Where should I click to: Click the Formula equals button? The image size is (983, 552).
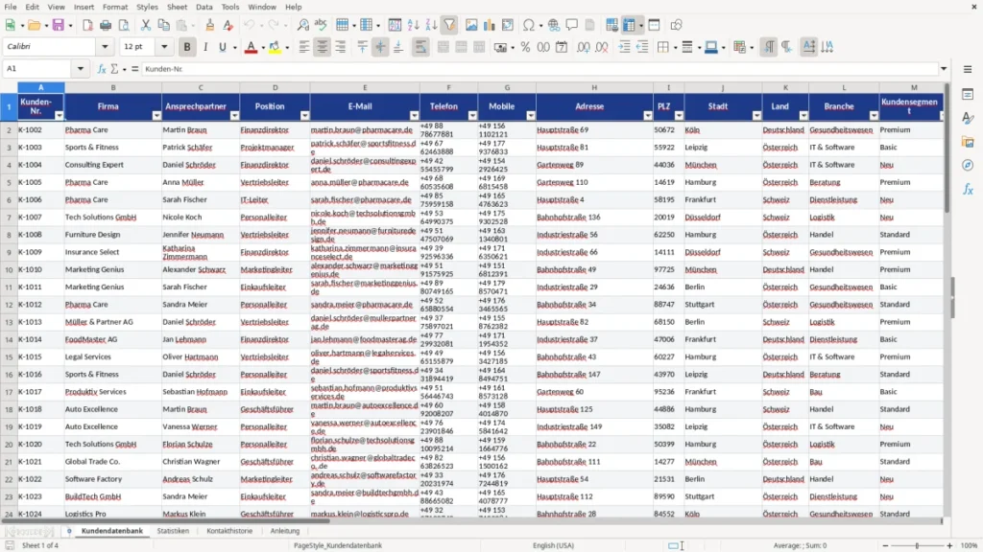pyautogui.click(x=134, y=69)
